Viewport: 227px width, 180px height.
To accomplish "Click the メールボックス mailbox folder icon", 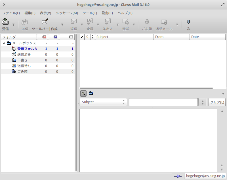I will point(9,43).
